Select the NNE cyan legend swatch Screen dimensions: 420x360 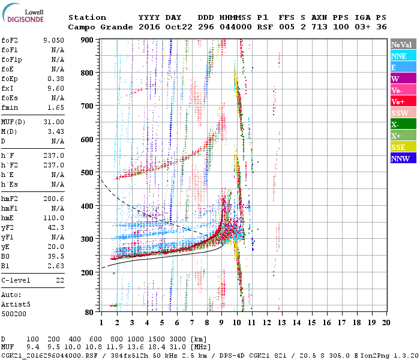(x=403, y=56)
